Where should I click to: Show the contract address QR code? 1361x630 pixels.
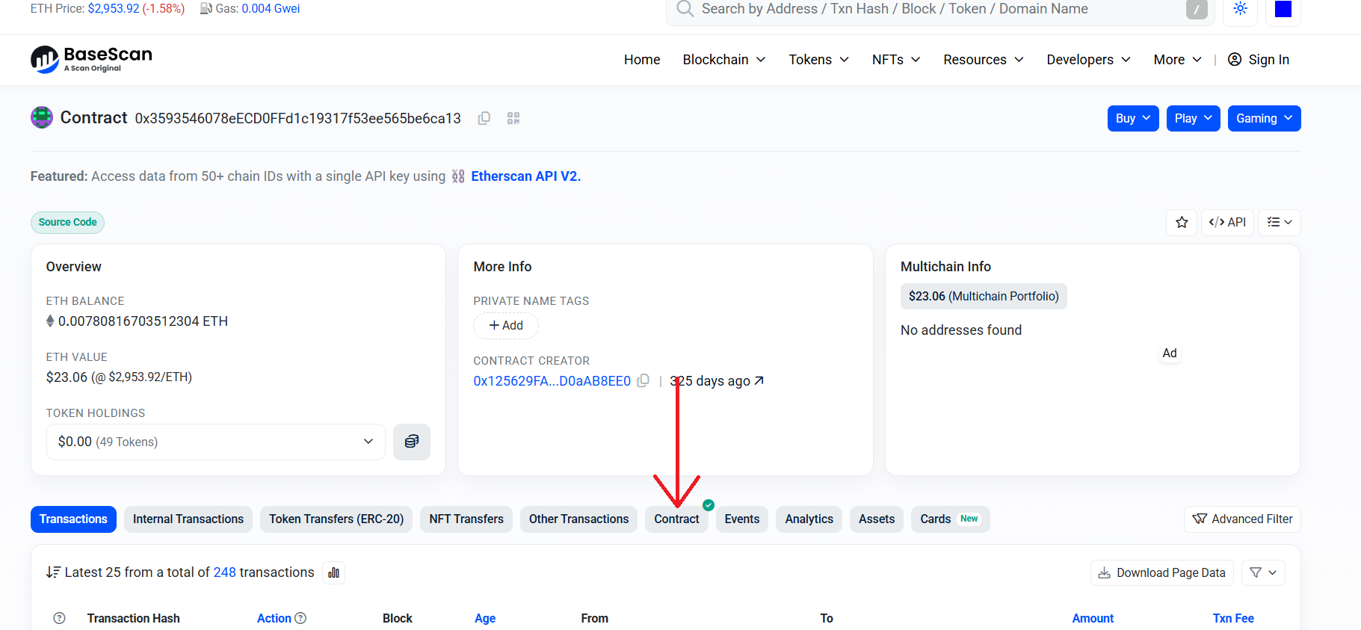coord(513,118)
